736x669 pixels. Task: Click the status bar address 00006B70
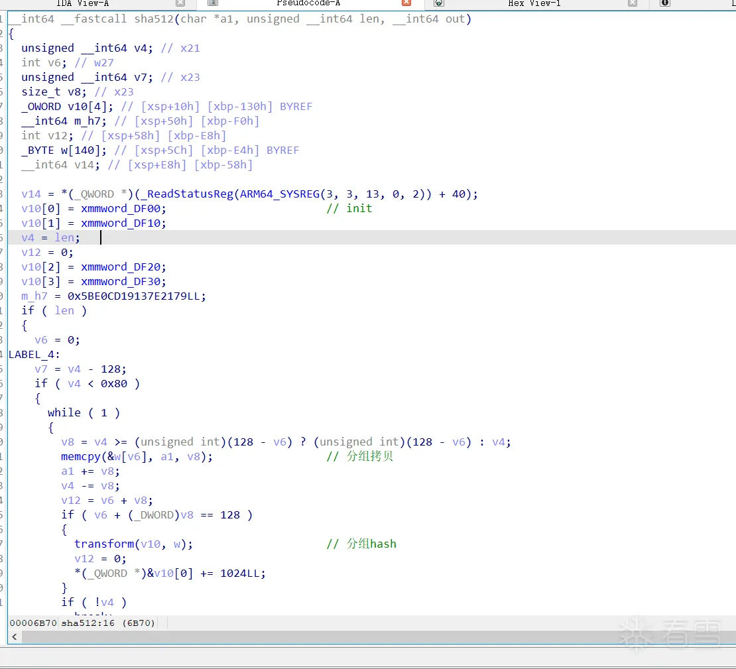pos(33,623)
